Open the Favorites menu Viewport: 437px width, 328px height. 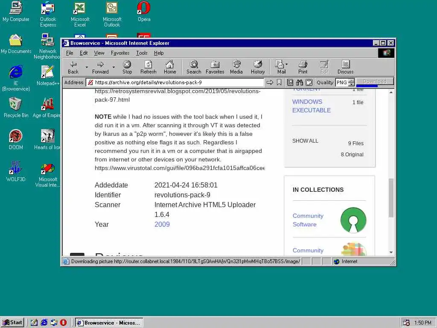coord(120,53)
